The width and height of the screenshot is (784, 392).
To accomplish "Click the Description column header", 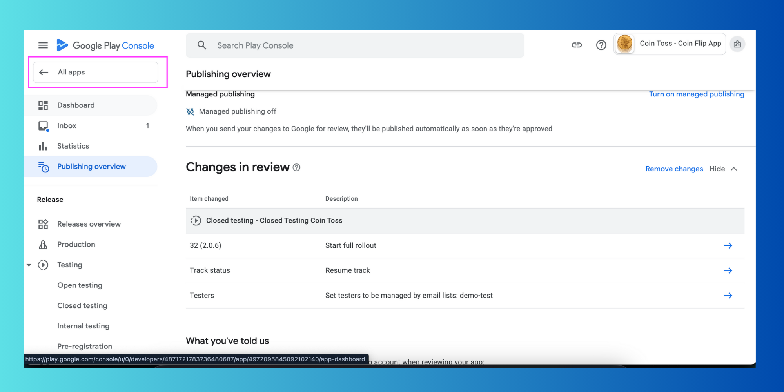I will 341,199.
